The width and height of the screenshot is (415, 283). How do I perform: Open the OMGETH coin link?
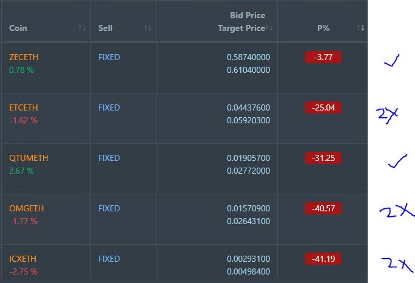(x=27, y=208)
